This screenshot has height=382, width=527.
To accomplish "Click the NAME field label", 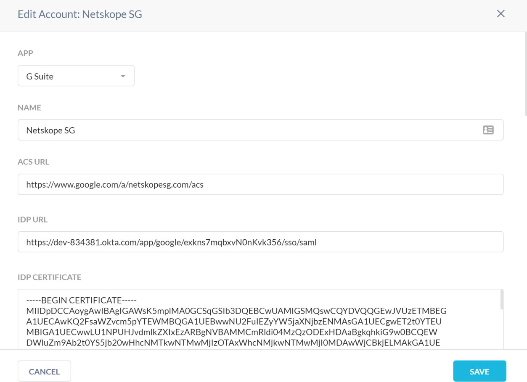I will (x=29, y=108).
